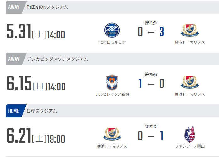
Task: Select the AWAY badge for 町田GIONスタジアム
Action: (13, 7)
